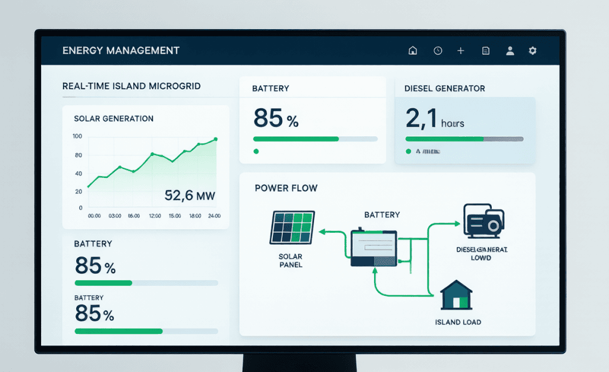The height and width of the screenshot is (372, 609).
Task: Click the DIESEL GENERATOR card title
Action: [x=445, y=89]
